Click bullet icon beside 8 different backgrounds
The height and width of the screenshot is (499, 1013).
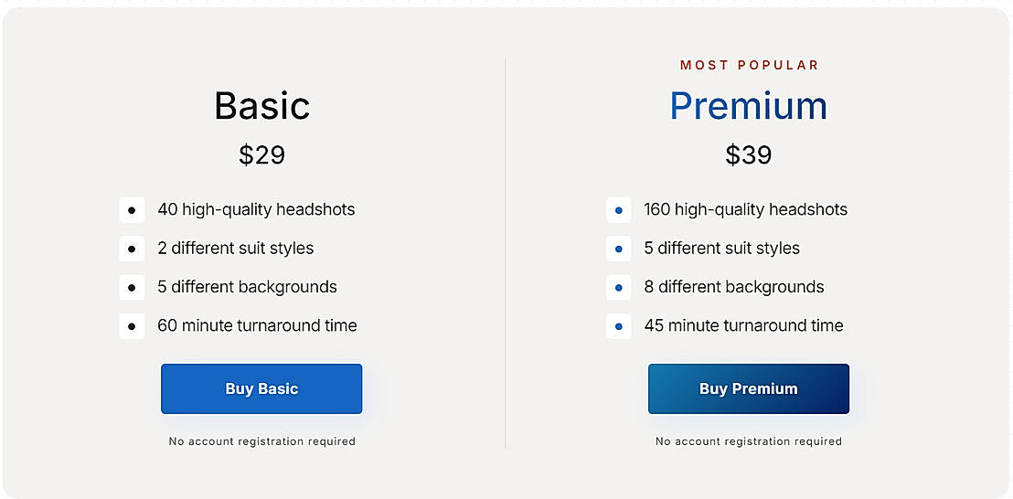coord(619,287)
